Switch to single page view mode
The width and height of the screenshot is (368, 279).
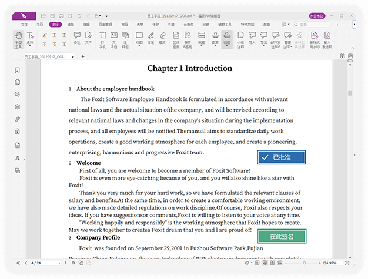tap(257, 263)
